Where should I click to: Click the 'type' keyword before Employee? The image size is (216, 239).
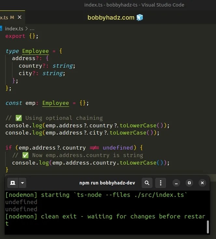12,51
